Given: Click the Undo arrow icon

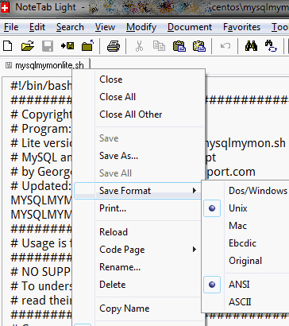Looking at the screenshot, I should [225, 46].
